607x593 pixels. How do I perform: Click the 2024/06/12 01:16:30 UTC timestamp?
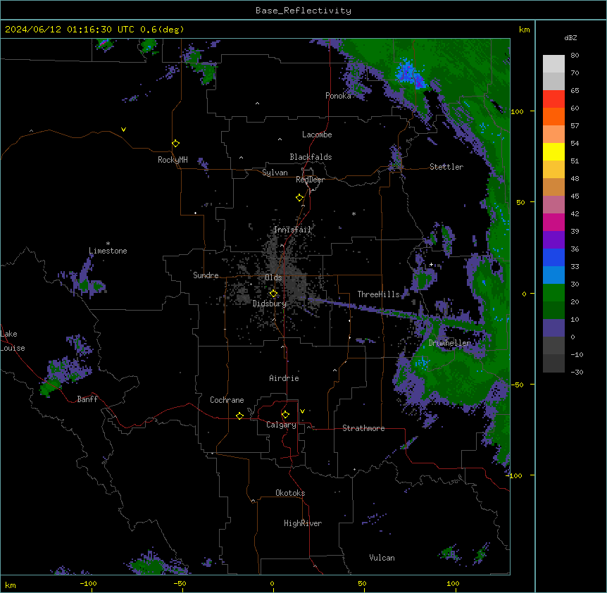click(x=70, y=30)
